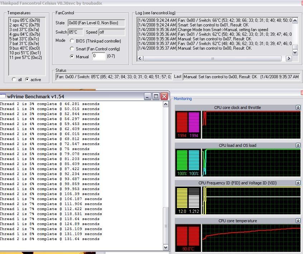Click the log's scroll down arrow
Viewport: 303px width, 254px height.
coord(295,53)
